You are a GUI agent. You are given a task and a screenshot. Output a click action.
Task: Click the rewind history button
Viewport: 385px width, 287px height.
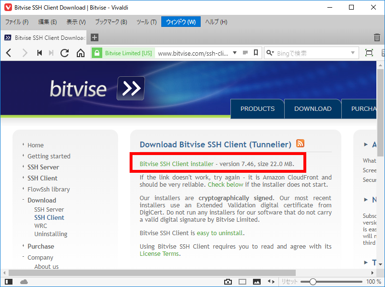click(39, 53)
